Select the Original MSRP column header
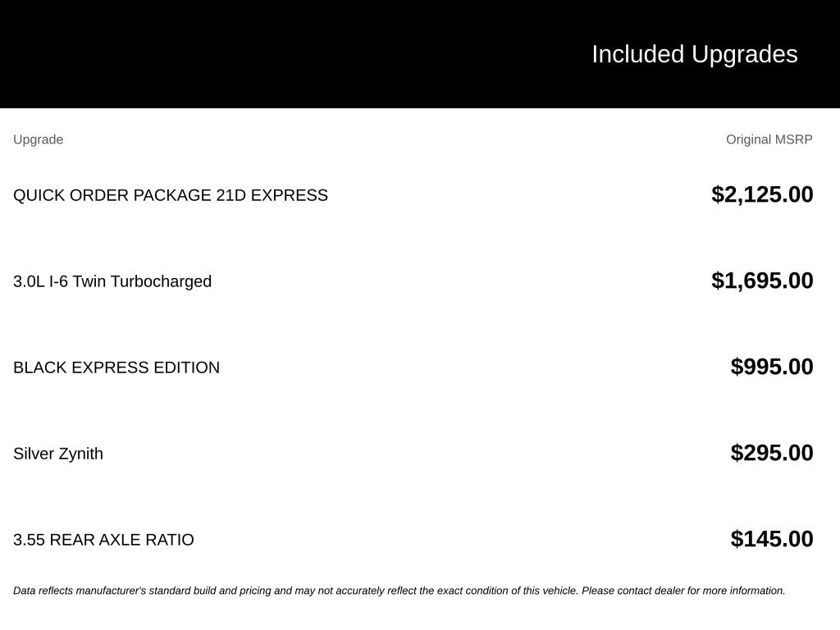The height and width of the screenshot is (630, 840). (x=769, y=139)
